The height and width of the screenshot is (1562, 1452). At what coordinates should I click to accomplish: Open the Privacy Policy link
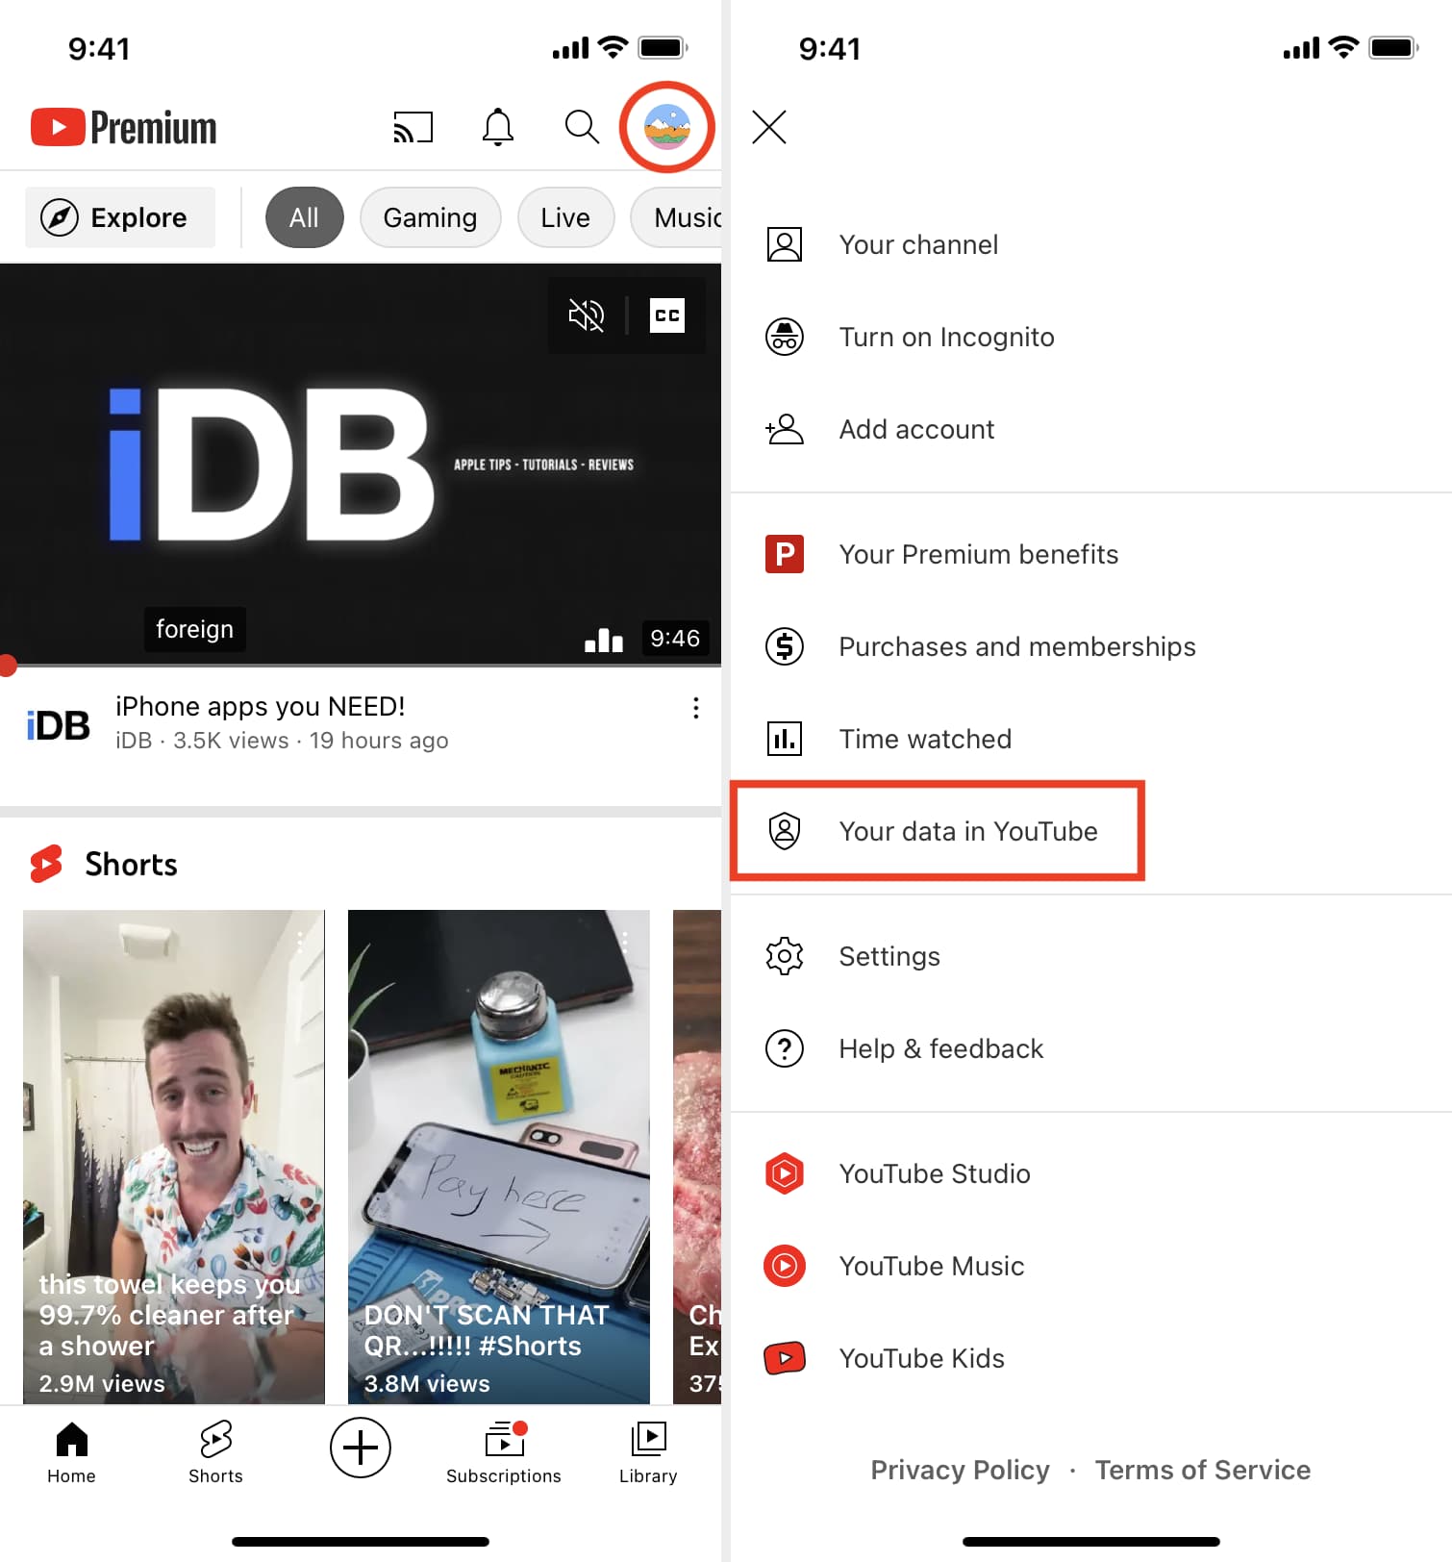[960, 1470]
